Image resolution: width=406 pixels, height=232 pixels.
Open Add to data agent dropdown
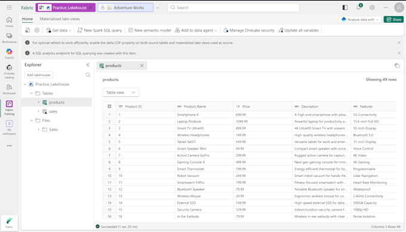(196, 30)
